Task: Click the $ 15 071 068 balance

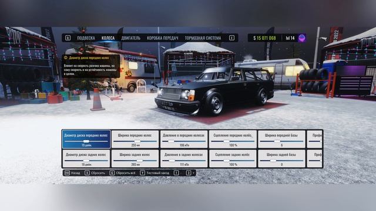Action: pos(264,38)
